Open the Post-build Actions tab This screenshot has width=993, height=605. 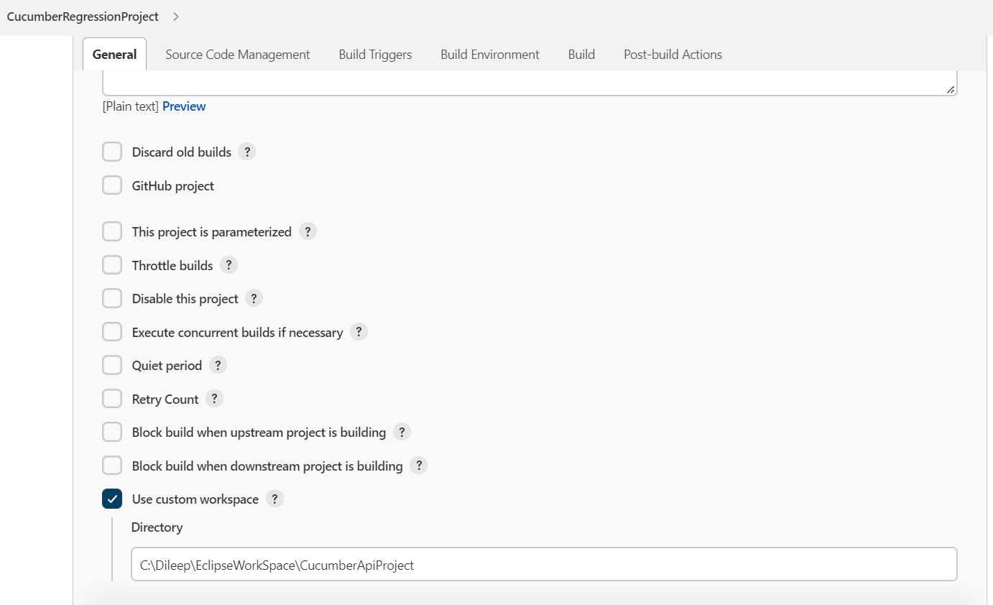point(673,54)
